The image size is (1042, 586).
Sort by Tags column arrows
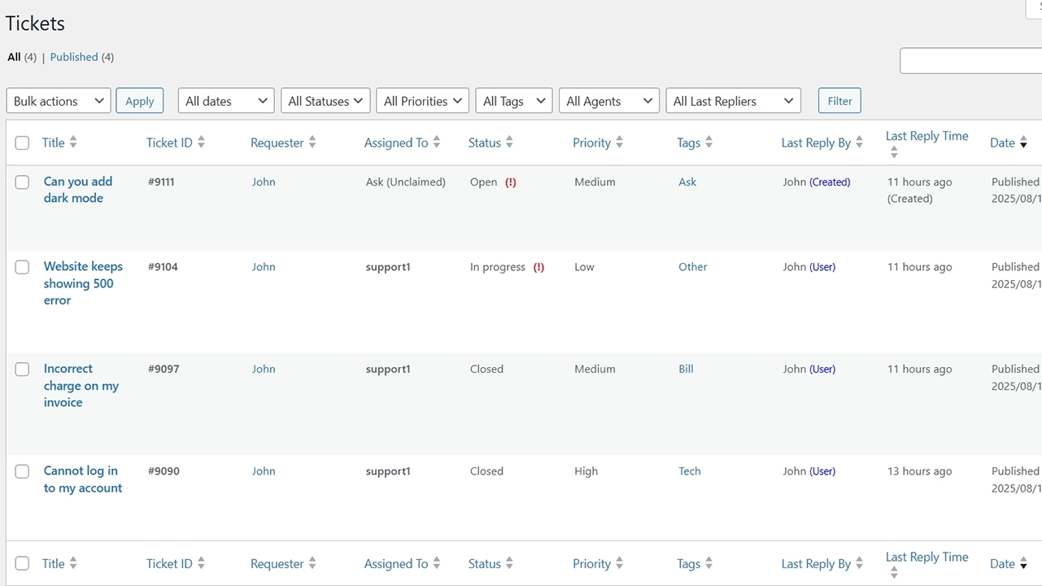point(708,142)
